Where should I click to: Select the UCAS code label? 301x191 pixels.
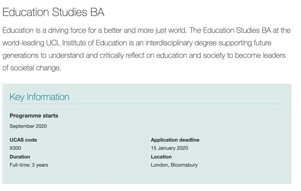point(23,140)
